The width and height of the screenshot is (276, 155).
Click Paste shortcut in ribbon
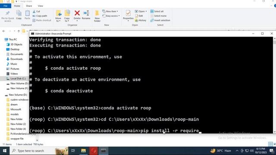pos(42,20)
